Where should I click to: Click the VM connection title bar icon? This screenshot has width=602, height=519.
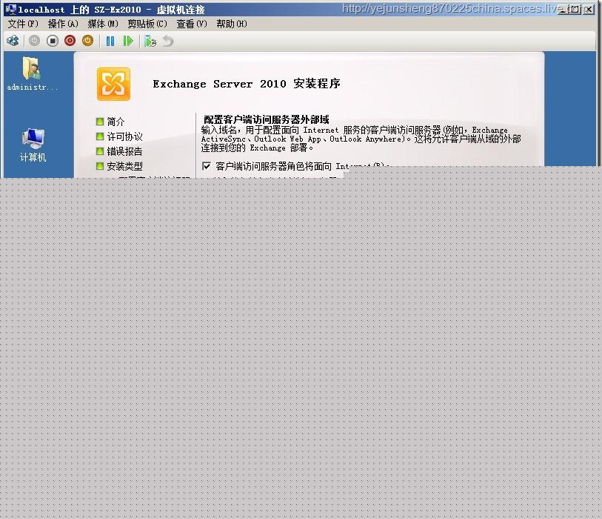[11, 9]
